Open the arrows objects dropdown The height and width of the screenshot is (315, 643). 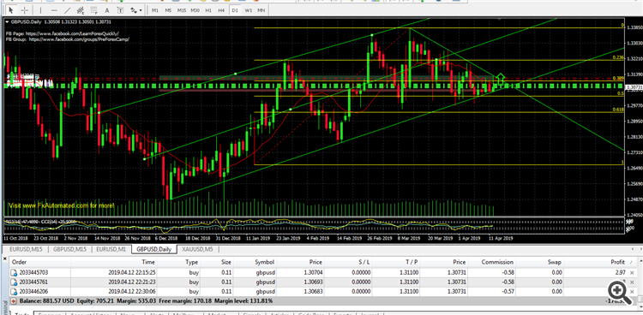pos(136,10)
